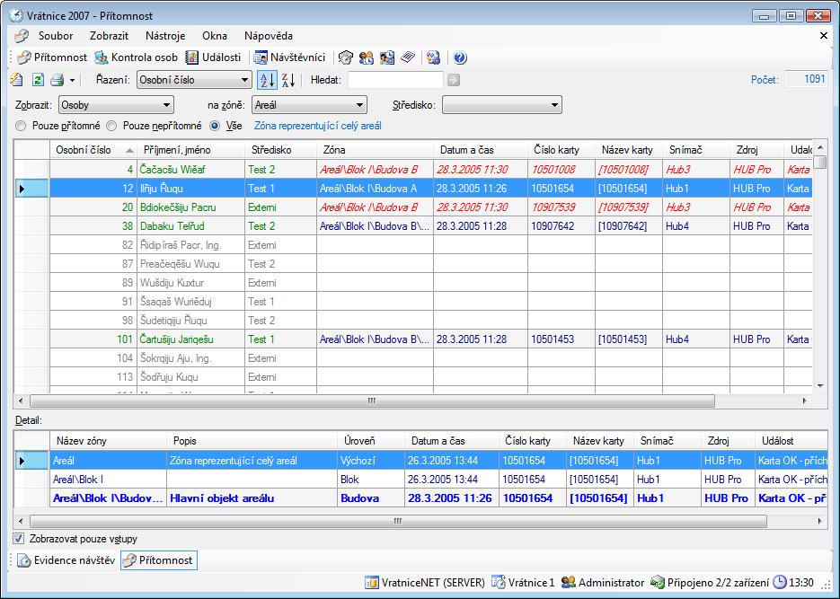
Task: Click the clock showing 13:30
Action: [793, 583]
